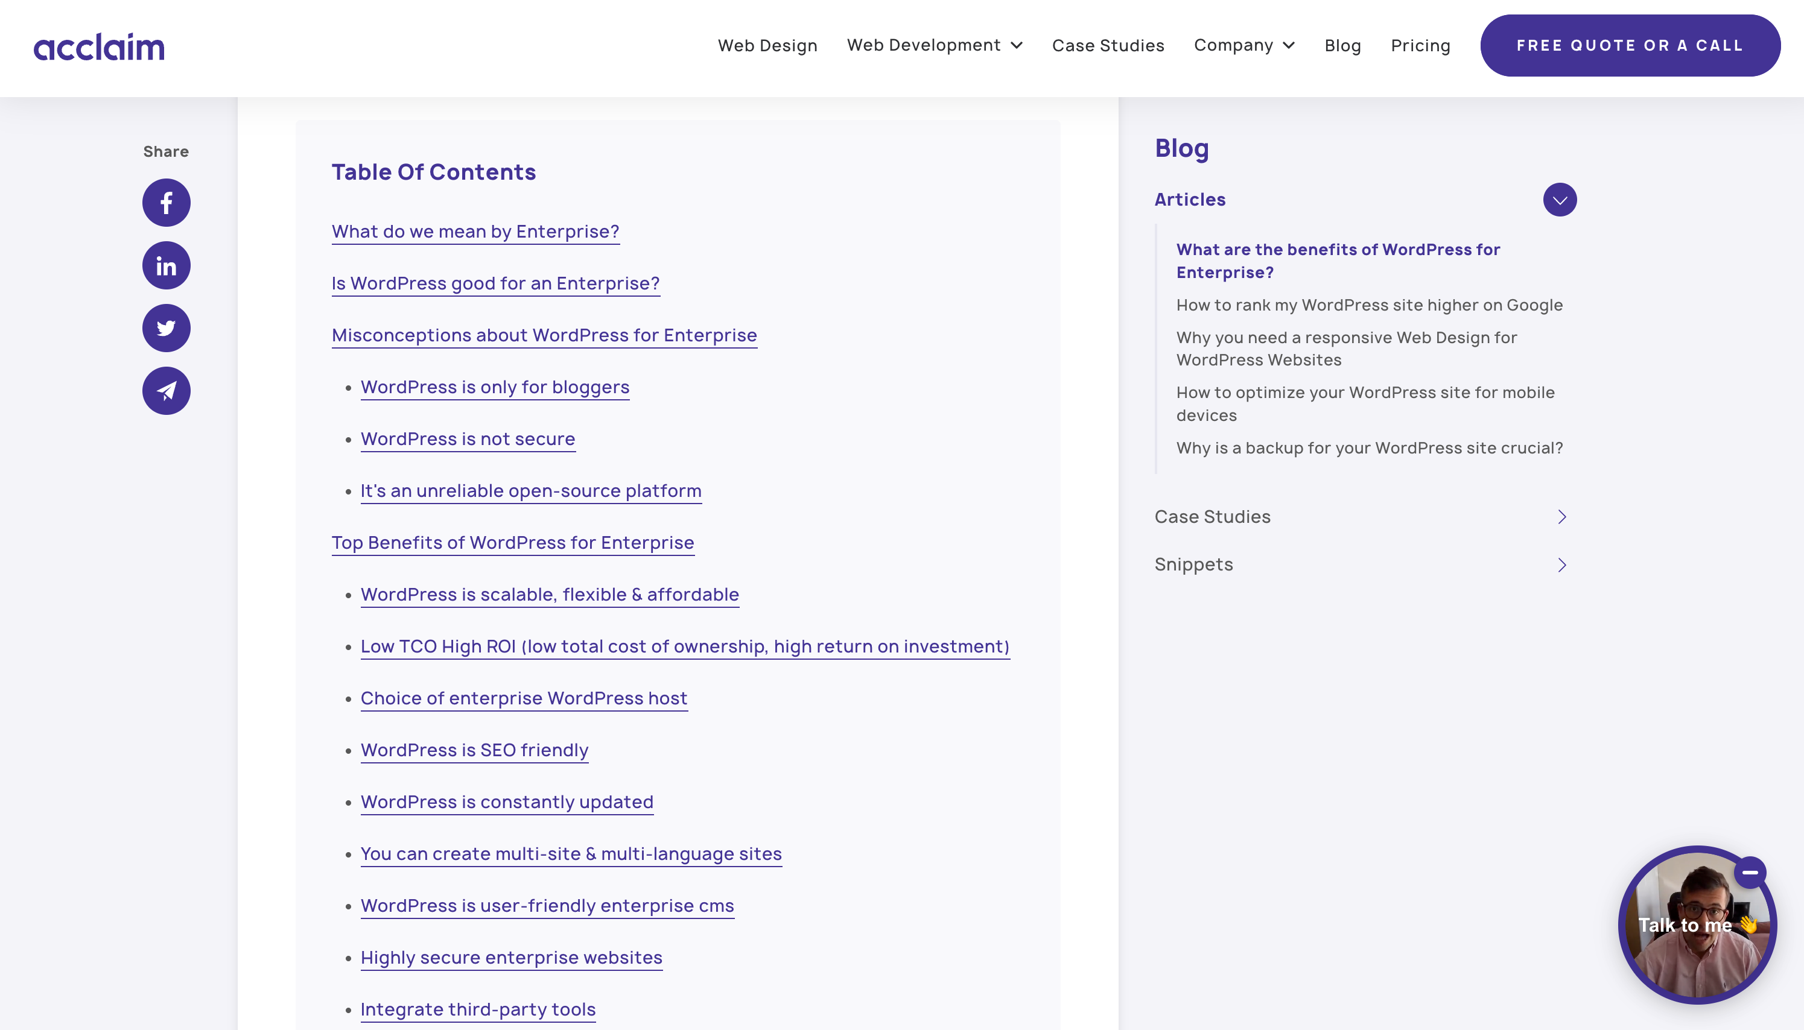Open the Pricing page
Viewport: 1804px width, 1030px height.
click(1420, 45)
